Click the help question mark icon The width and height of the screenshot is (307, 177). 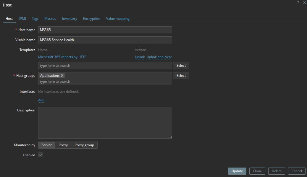pyautogui.click(x=298, y=3)
